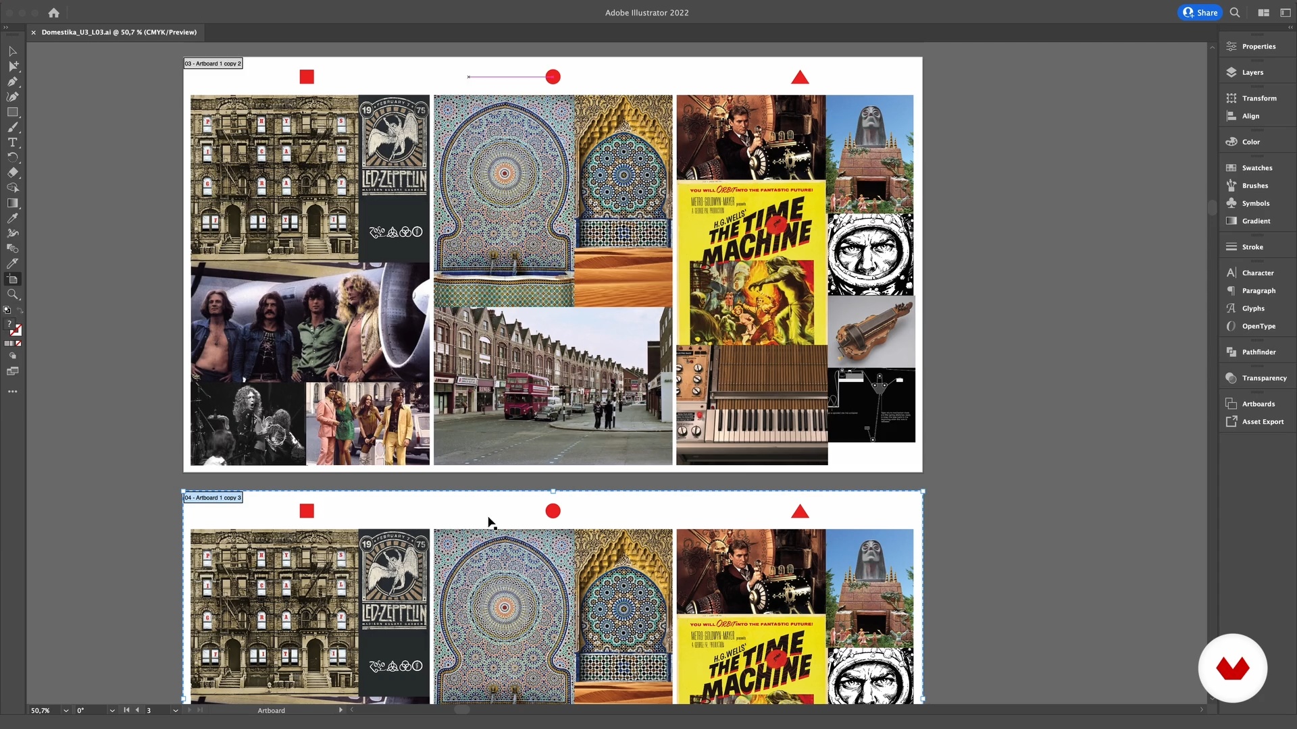The height and width of the screenshot is (729, 1297).
Task: Select the Eraser tool
Action: (x=12, y=173)
